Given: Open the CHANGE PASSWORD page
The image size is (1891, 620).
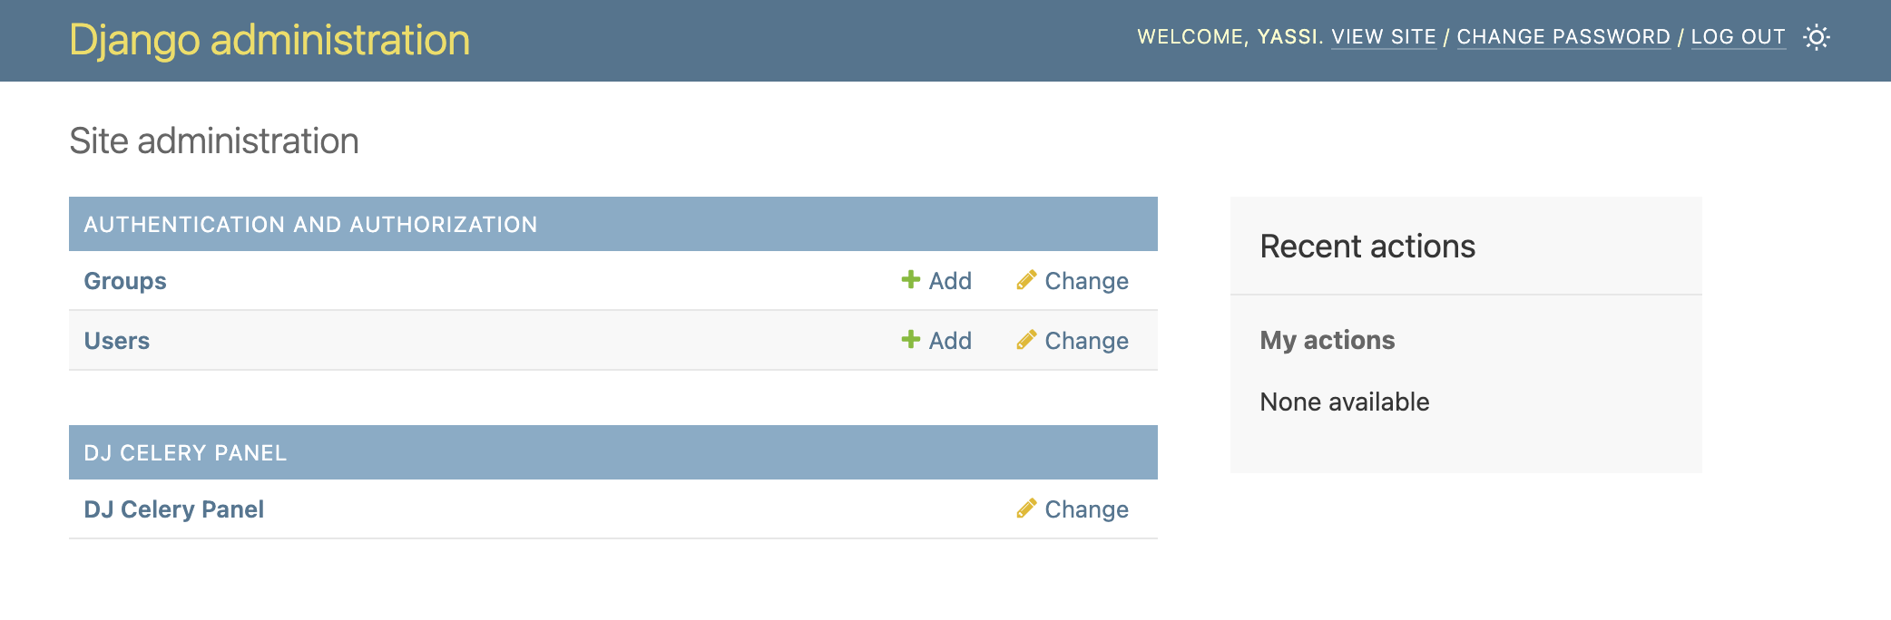Looking at the screenshot, I should coord(1562,37).
